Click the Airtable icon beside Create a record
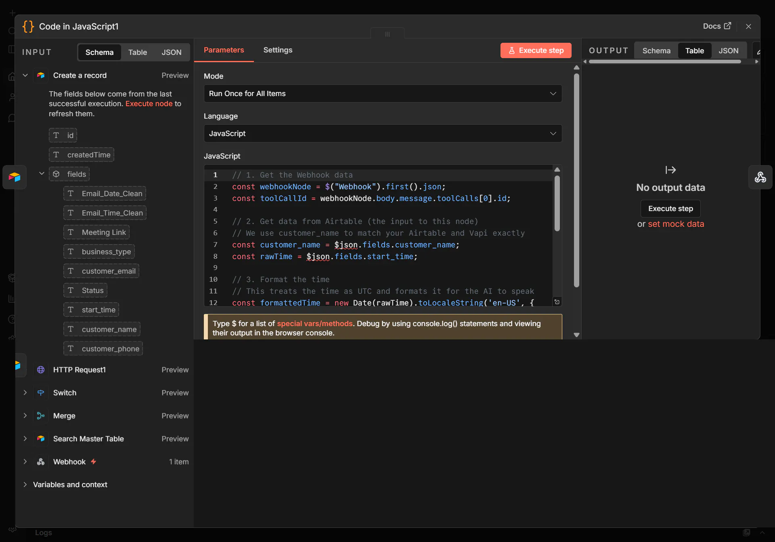 click(x=41, y=75)
